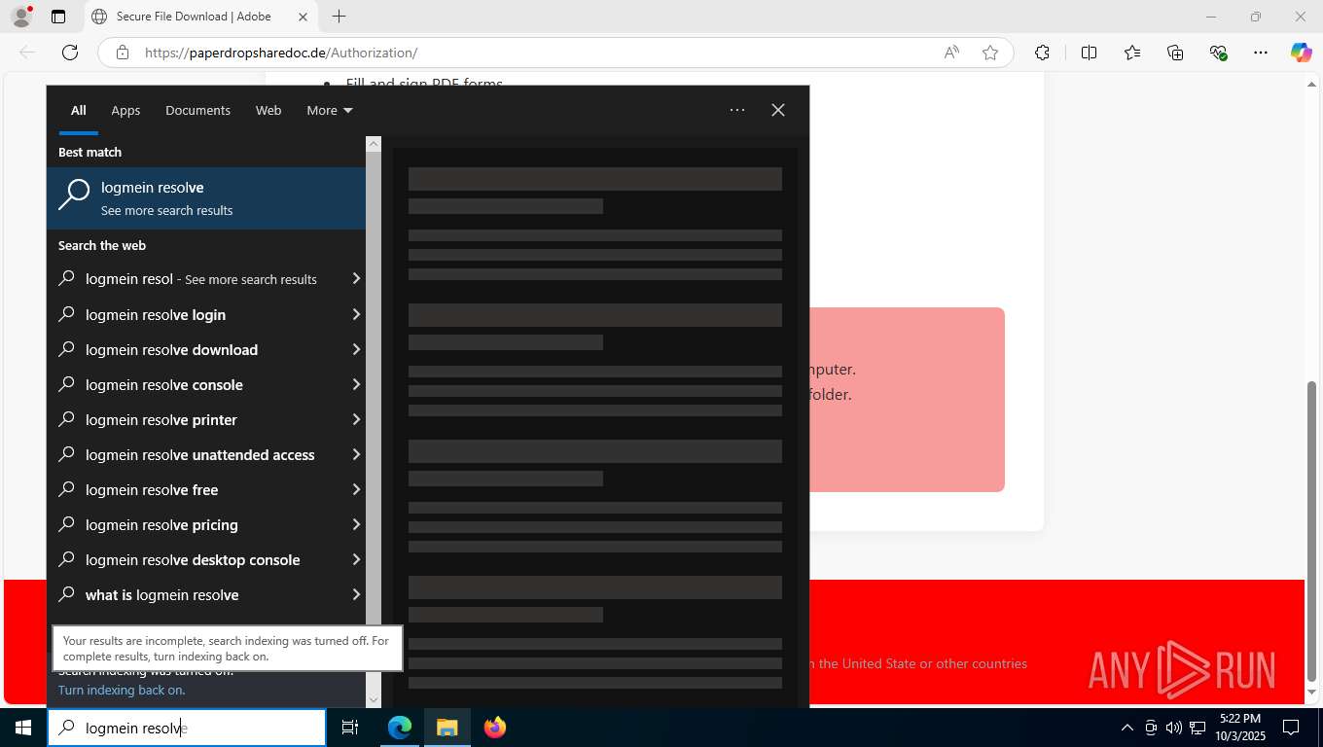Open the Collections icon
This screenshot has width=1323, height=747.
click(x=1175, y=53)
